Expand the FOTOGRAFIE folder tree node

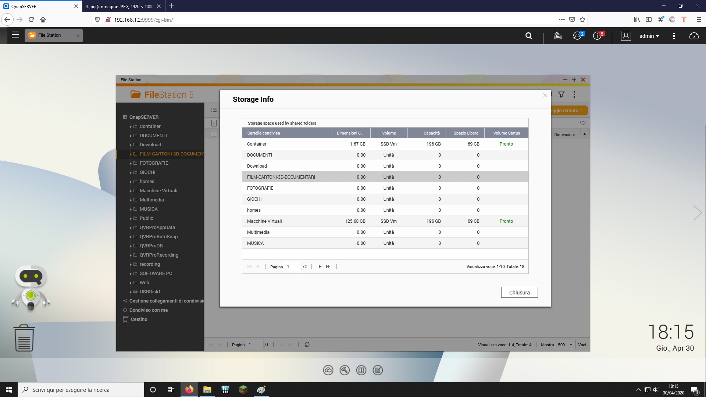click(x=131, y=163)
